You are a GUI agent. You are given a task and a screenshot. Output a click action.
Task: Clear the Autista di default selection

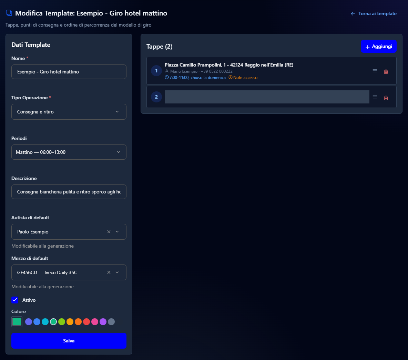tap(109, 232)
